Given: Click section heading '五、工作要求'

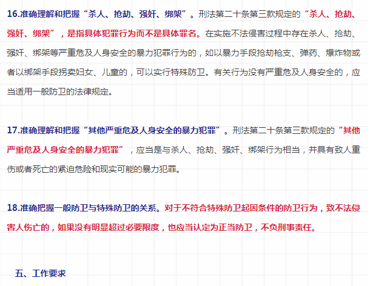Looking at the screenshot, I should click(x=40, y=273).
